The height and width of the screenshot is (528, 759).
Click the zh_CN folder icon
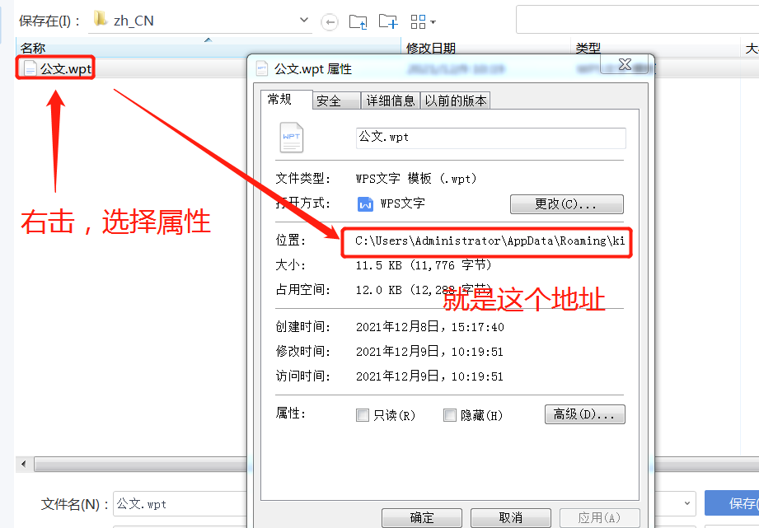tap(101, 20)
